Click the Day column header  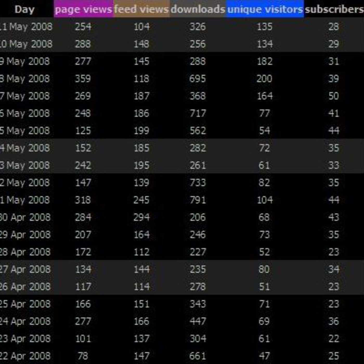click(25, 9)
